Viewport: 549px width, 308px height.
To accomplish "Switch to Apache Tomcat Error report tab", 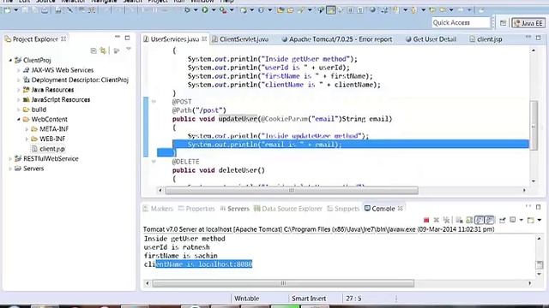I will point(337,39).
